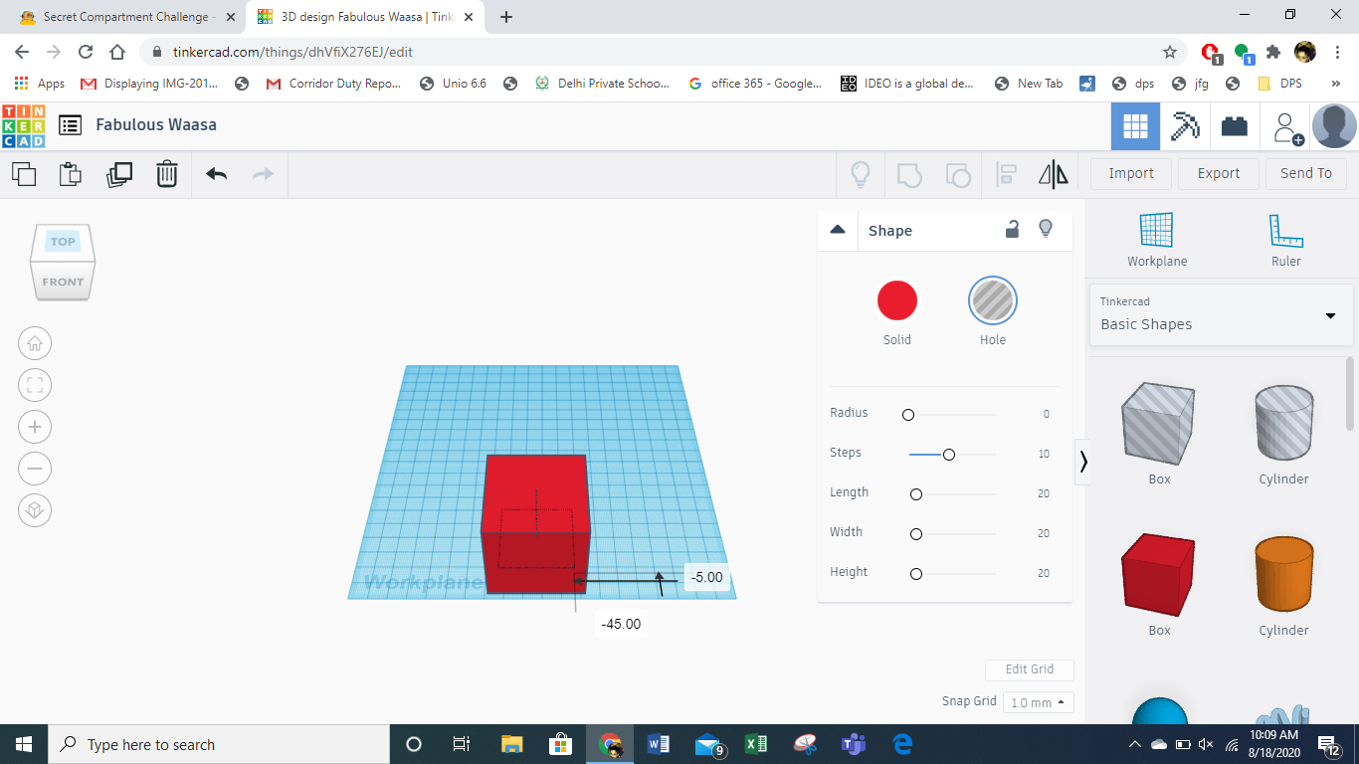
Task: Open the Align tool
Action: 1006,175
